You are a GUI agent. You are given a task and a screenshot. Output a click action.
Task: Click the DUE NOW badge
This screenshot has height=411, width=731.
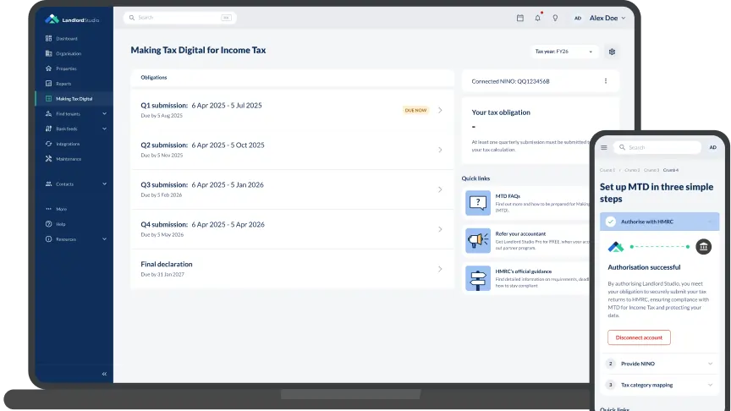click(415, 111)
